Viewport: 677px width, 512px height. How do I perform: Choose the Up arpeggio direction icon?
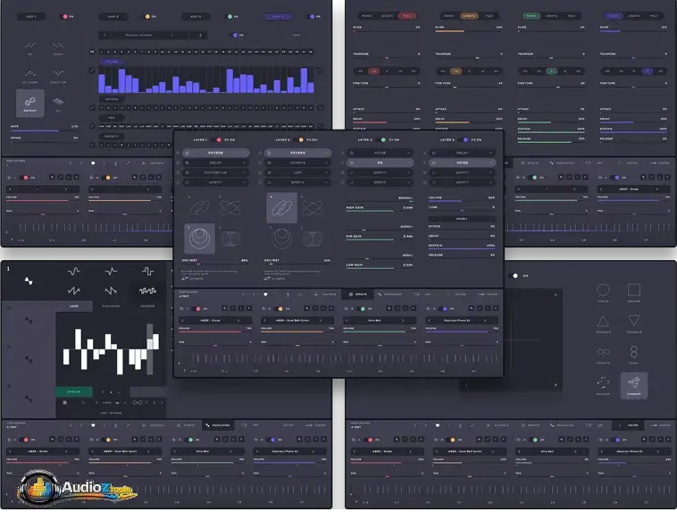(29, 46)
